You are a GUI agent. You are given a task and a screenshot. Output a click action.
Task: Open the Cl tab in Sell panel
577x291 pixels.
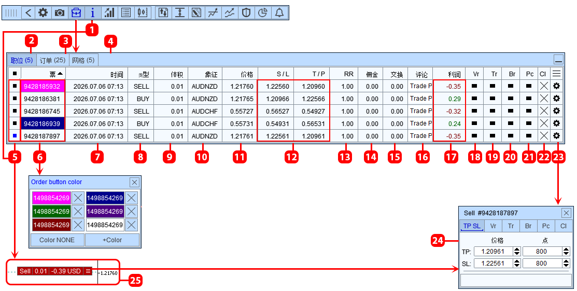pyautogui.click(x=564, y=226)
